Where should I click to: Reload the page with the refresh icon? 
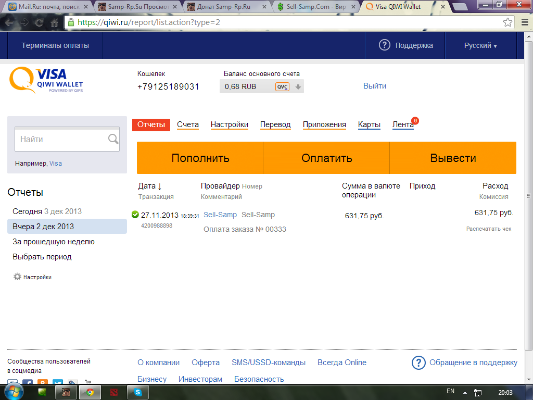pos(40,22)
